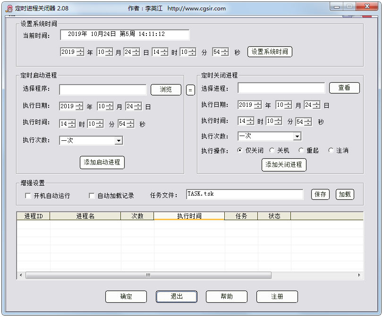Open help with 帮助 button

pos(227,297)
